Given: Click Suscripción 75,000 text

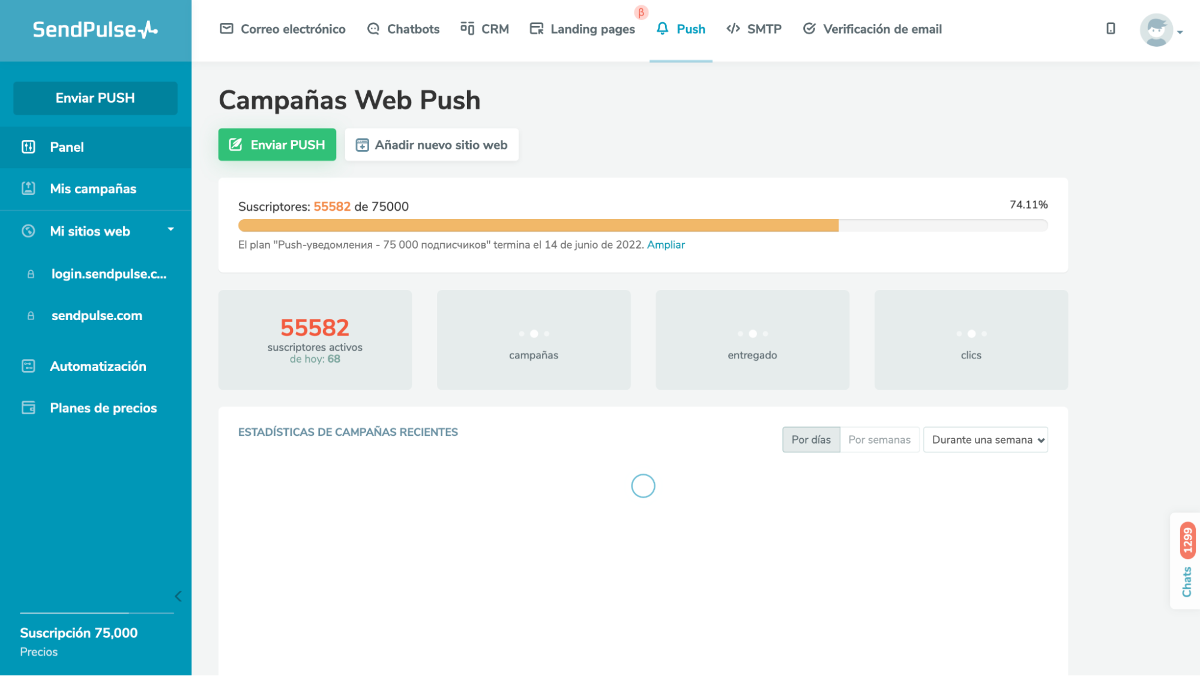Looking at the screenshot, I should 79,633.
